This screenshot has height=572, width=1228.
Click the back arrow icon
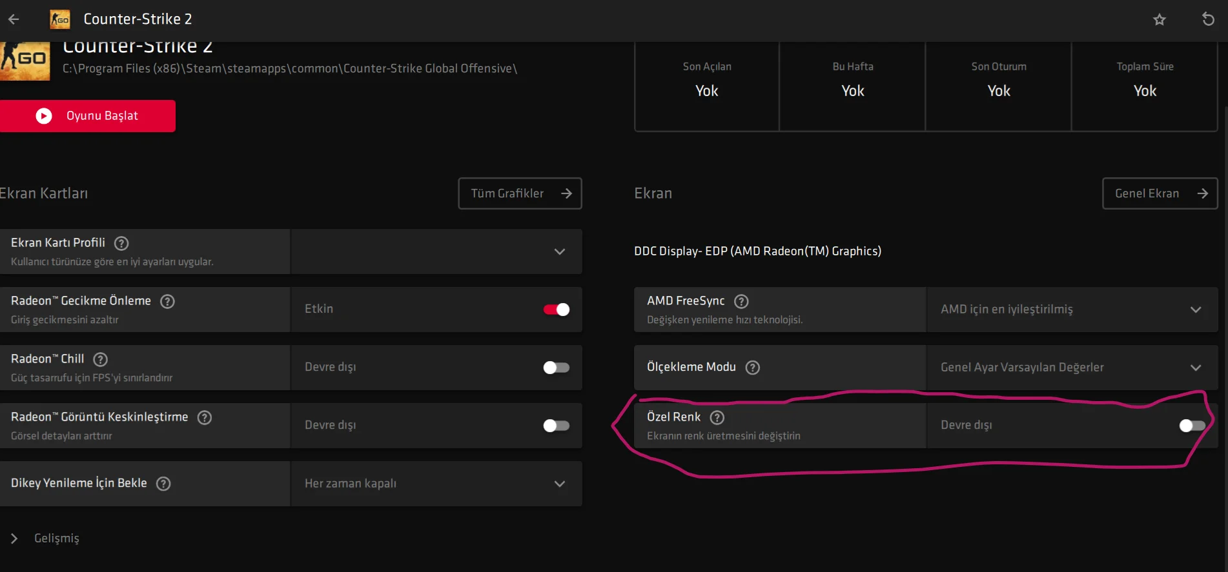[x=14, y=19]
